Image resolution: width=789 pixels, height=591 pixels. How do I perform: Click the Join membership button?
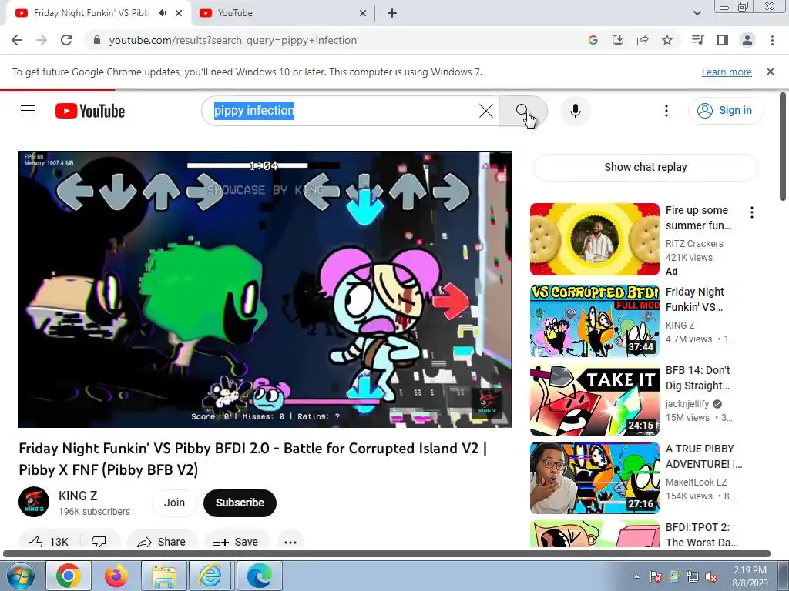pyautogui.click(x=174, y=503)
